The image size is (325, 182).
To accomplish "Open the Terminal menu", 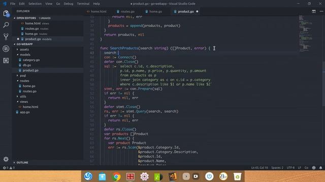I will coord(83,4).
